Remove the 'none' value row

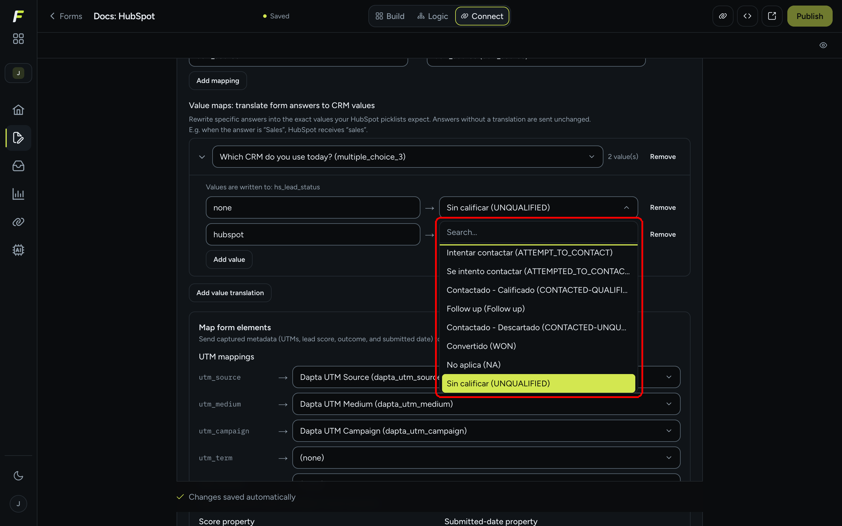point(663,208)
